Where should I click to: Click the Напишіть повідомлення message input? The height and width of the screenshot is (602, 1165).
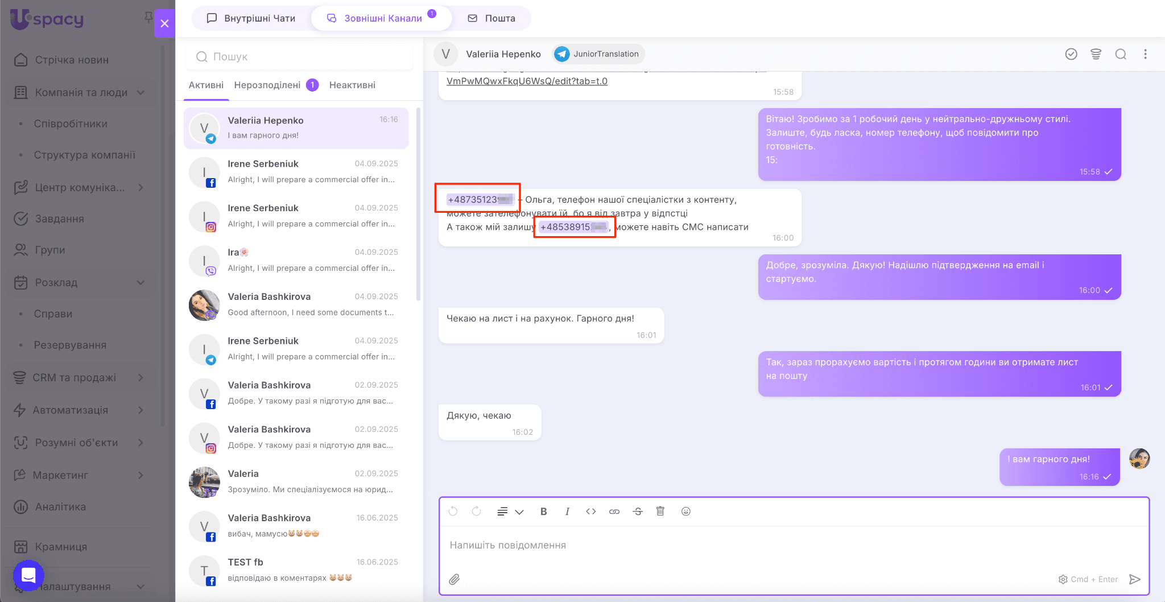coord(794,545)
